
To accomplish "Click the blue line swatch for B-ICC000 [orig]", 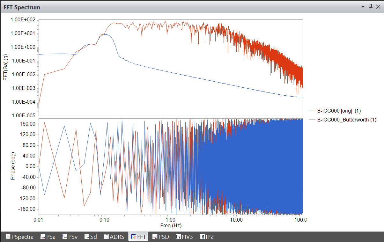I will (x=312, y=111).
